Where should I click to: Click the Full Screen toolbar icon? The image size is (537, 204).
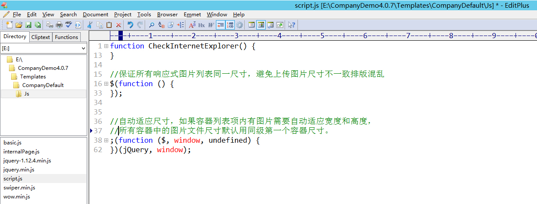(x=280, y=25)
